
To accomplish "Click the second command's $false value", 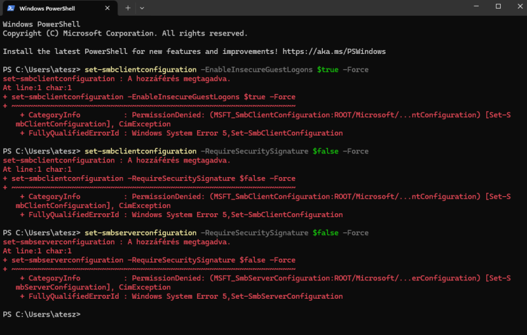I will 325,151.
